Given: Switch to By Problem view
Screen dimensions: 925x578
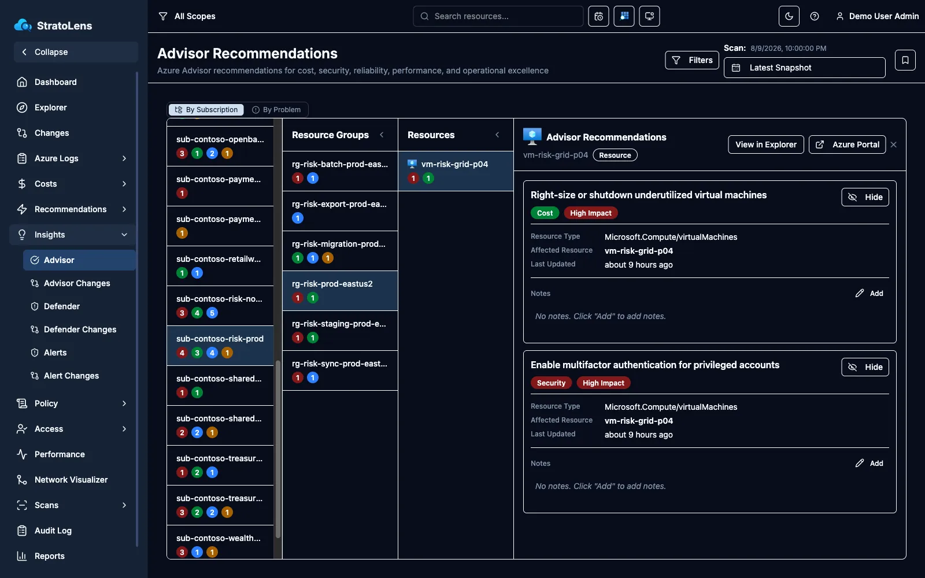Looking at the screenshot, I should point(276,110).
